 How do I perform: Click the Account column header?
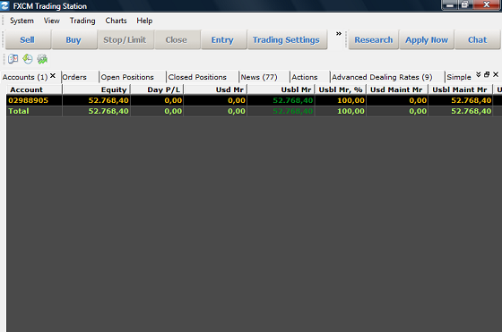point(34,89)
